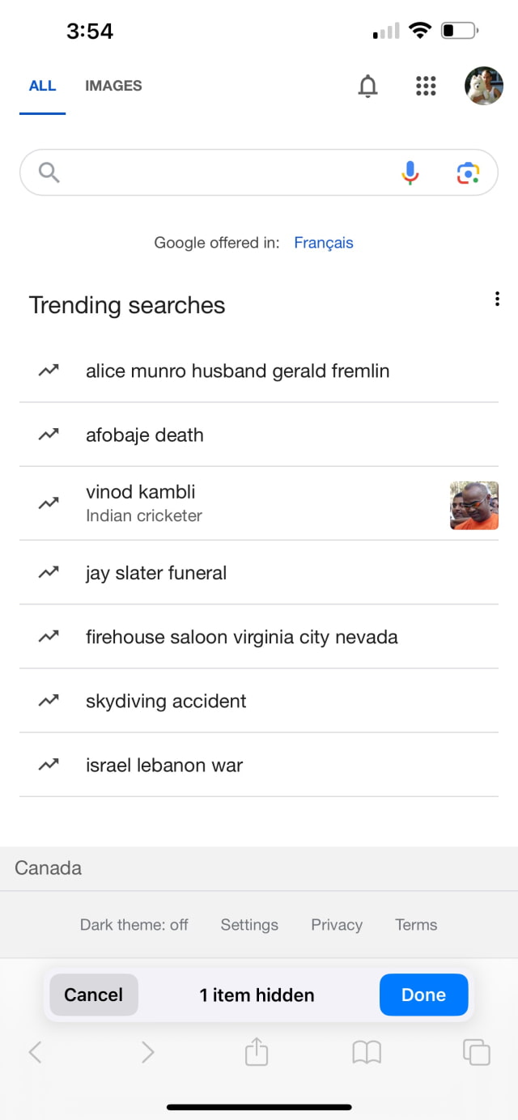Image resolution: width=518 pixels, height=1120 pixels.
Task: Open Google Lens camera search
Action: 468,172
